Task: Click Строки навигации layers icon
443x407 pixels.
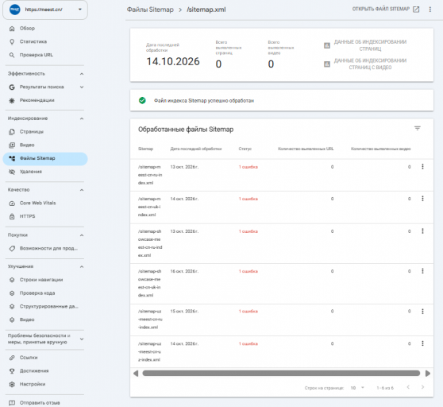Action: pyautogui.click(x=12, y=280)
